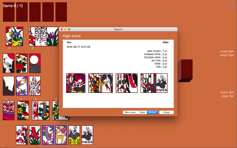Click the cherry curtain captured card

9,110
